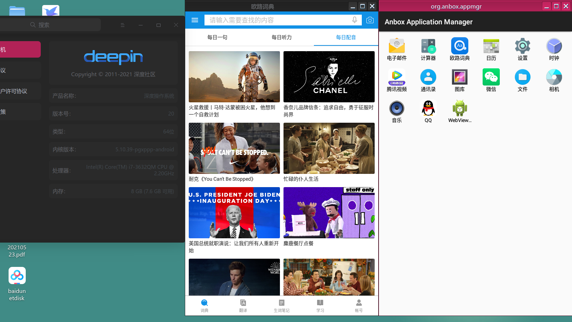Image resolution: width=572 pixels, height=322 pixels.
Task: Launch the 相机 camera app icon
Action: [554, 77]
